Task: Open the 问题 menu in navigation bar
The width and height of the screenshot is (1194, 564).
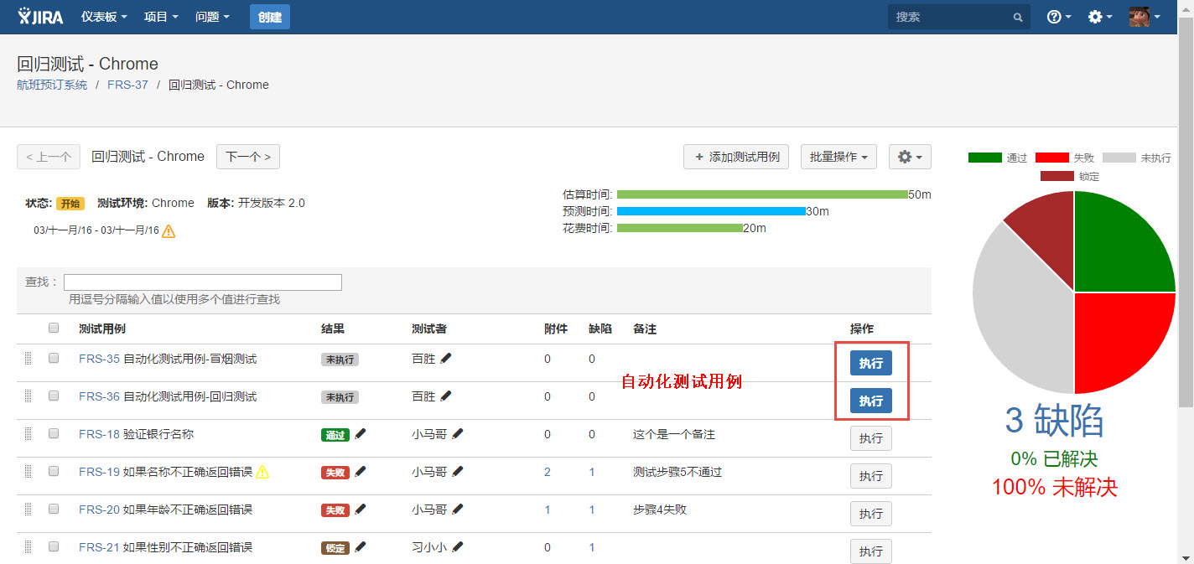Action: (x=212, y=17)
